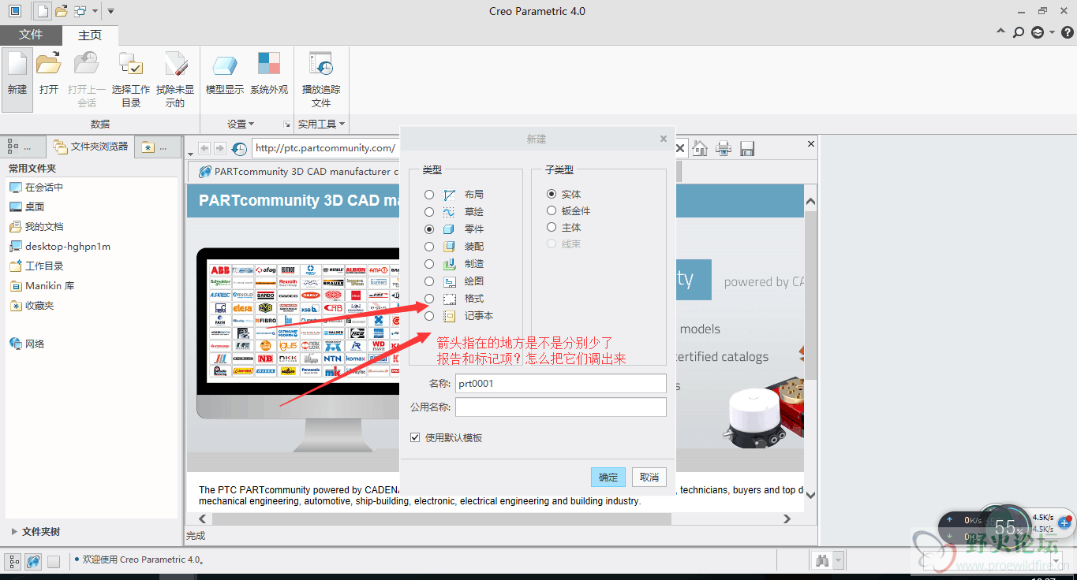Switch to the favorites navigator tab
1077x580 pixels.
click(x=156, y=147)
